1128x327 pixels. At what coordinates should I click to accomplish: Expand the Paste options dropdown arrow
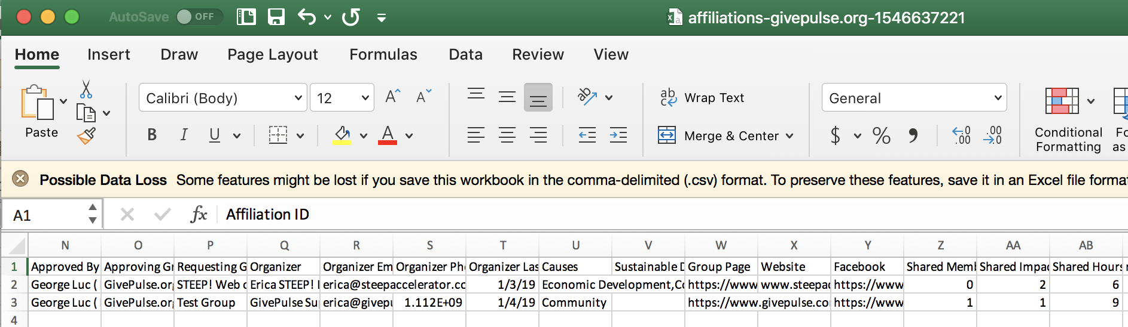[x=63, y=101]
